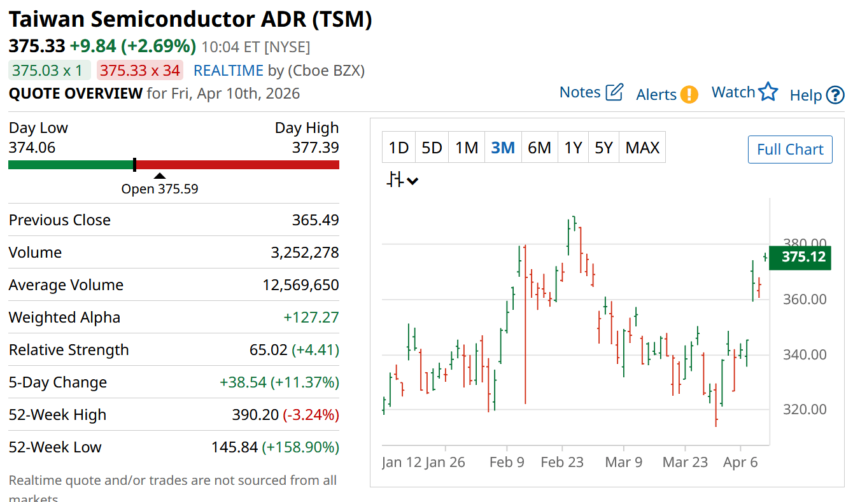This screenshot has width=853, height=502.
Task: Click the 320.00 price axis label
Action: (x=805, y=409)
